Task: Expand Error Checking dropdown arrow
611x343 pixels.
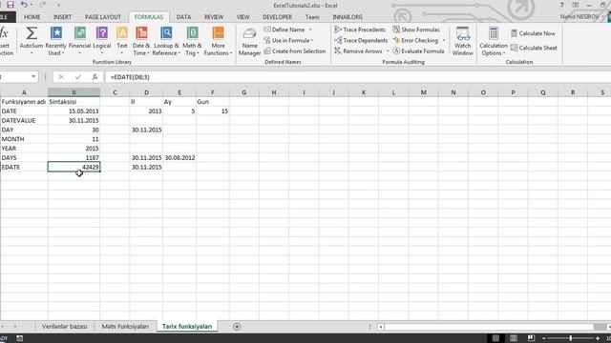Action: pyautogui.click(x=443, y=40)
